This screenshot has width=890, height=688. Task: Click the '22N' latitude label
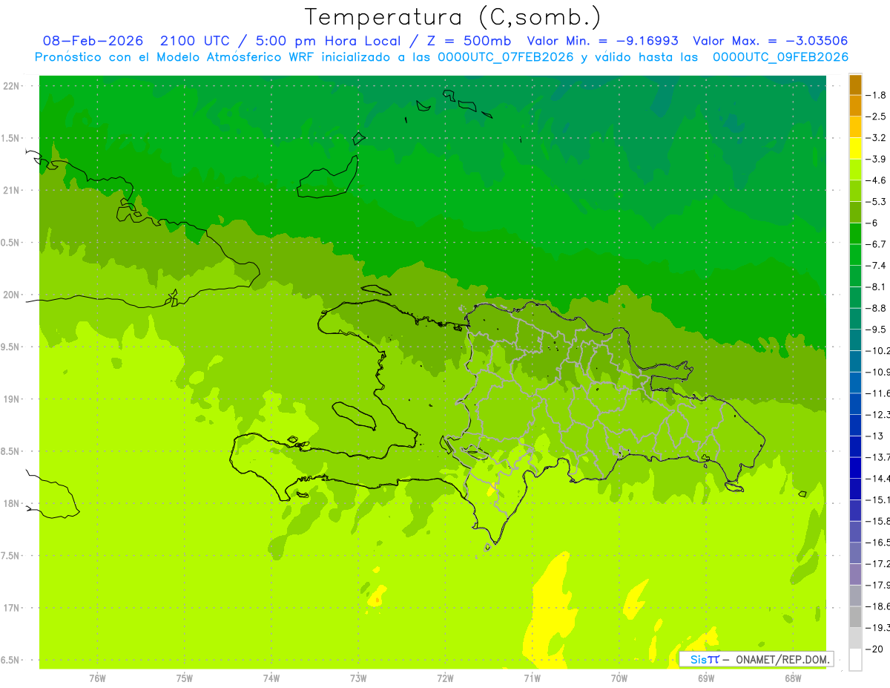point(13,86)
